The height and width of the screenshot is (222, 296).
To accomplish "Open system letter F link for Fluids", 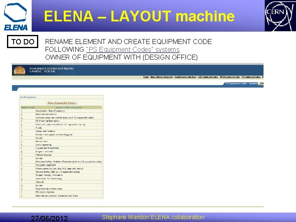I will [x=21, y=128].
